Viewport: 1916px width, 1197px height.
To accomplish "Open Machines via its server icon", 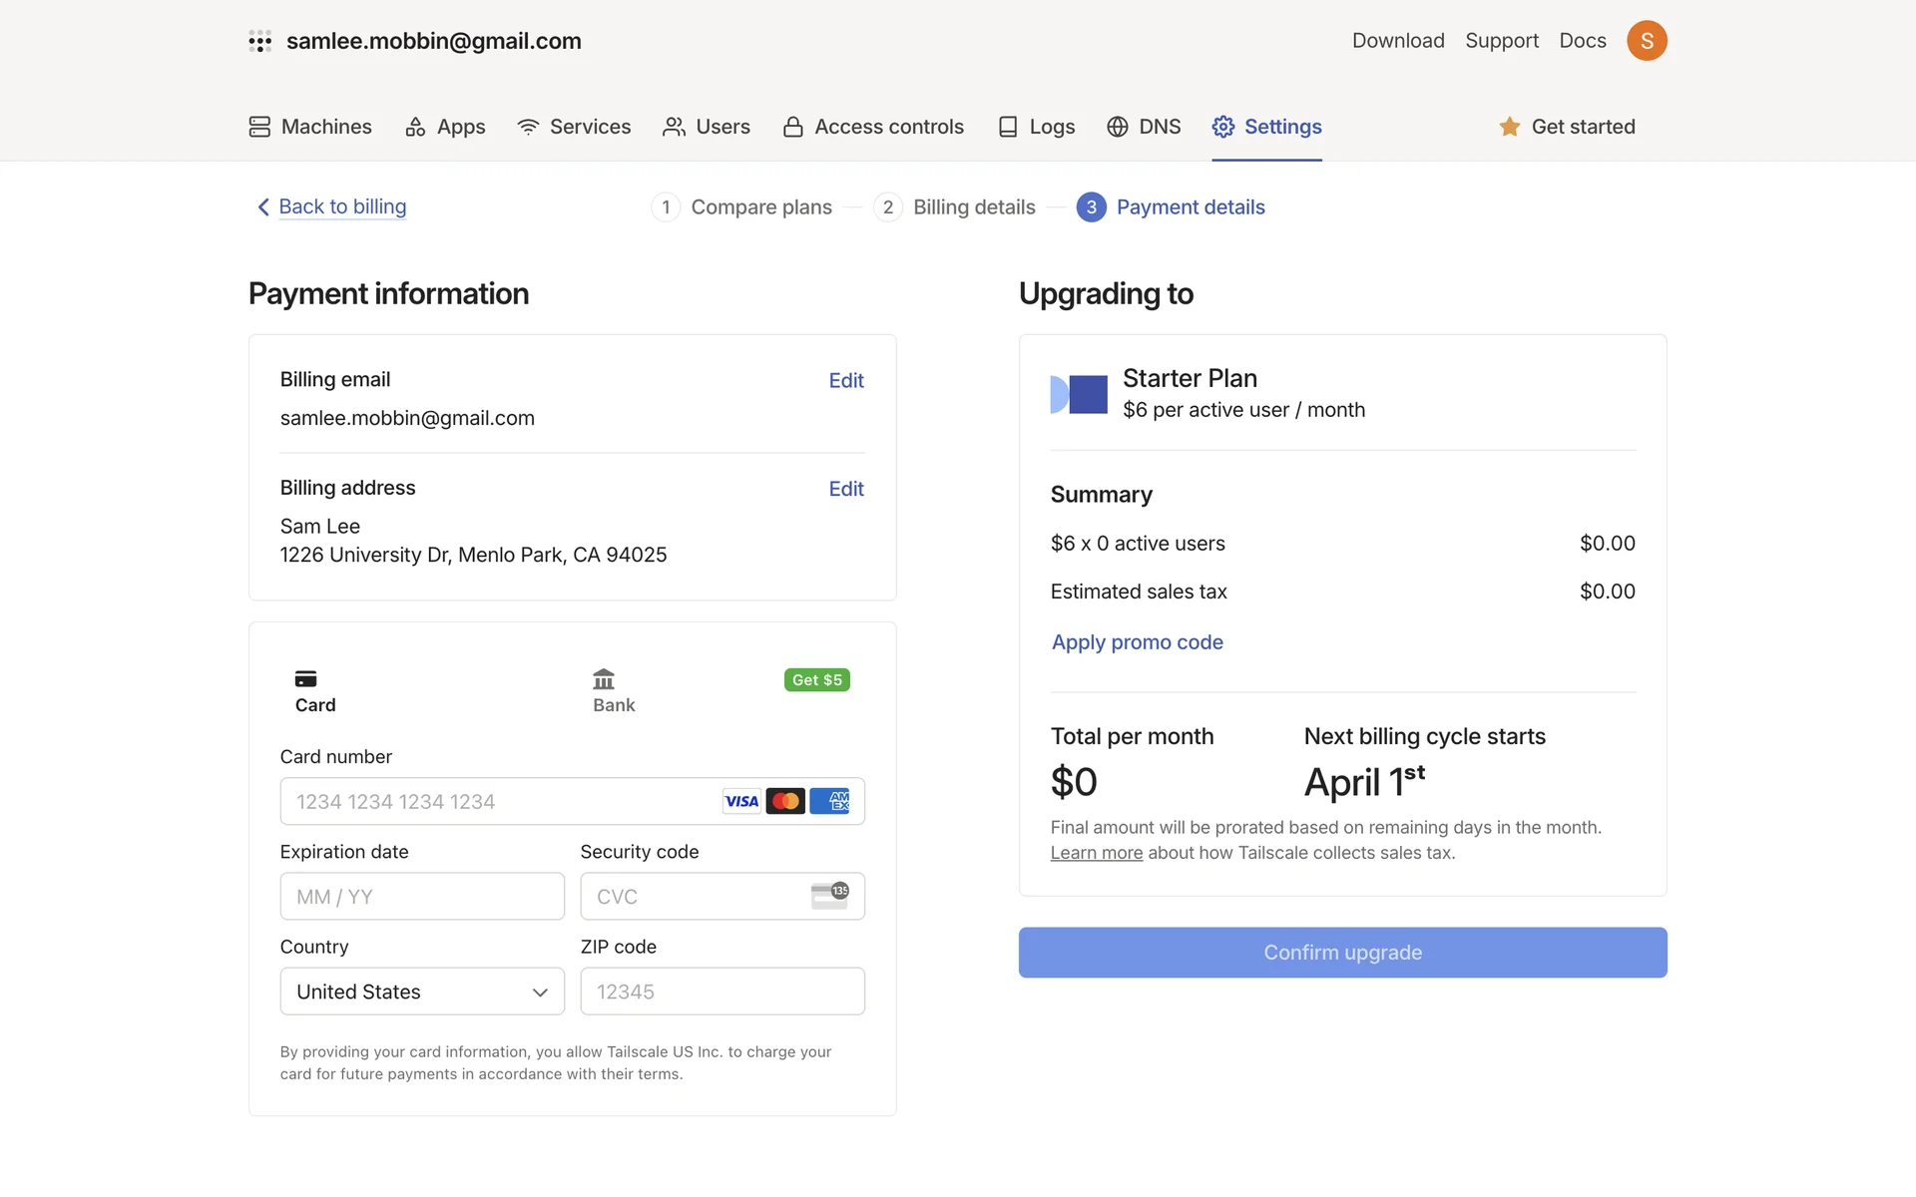I will coord(259,127).
